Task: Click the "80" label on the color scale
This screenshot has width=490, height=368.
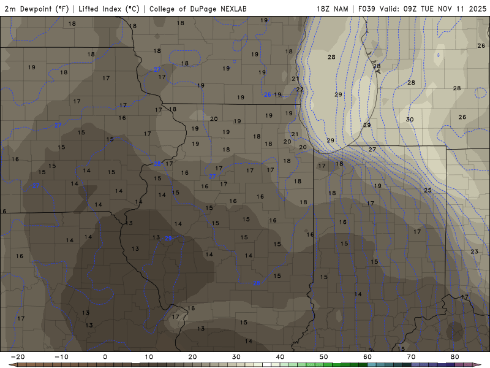Action: [x=454, y=357]
